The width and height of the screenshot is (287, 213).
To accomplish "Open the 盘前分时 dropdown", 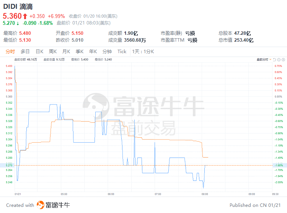I will tap(264, 60).
